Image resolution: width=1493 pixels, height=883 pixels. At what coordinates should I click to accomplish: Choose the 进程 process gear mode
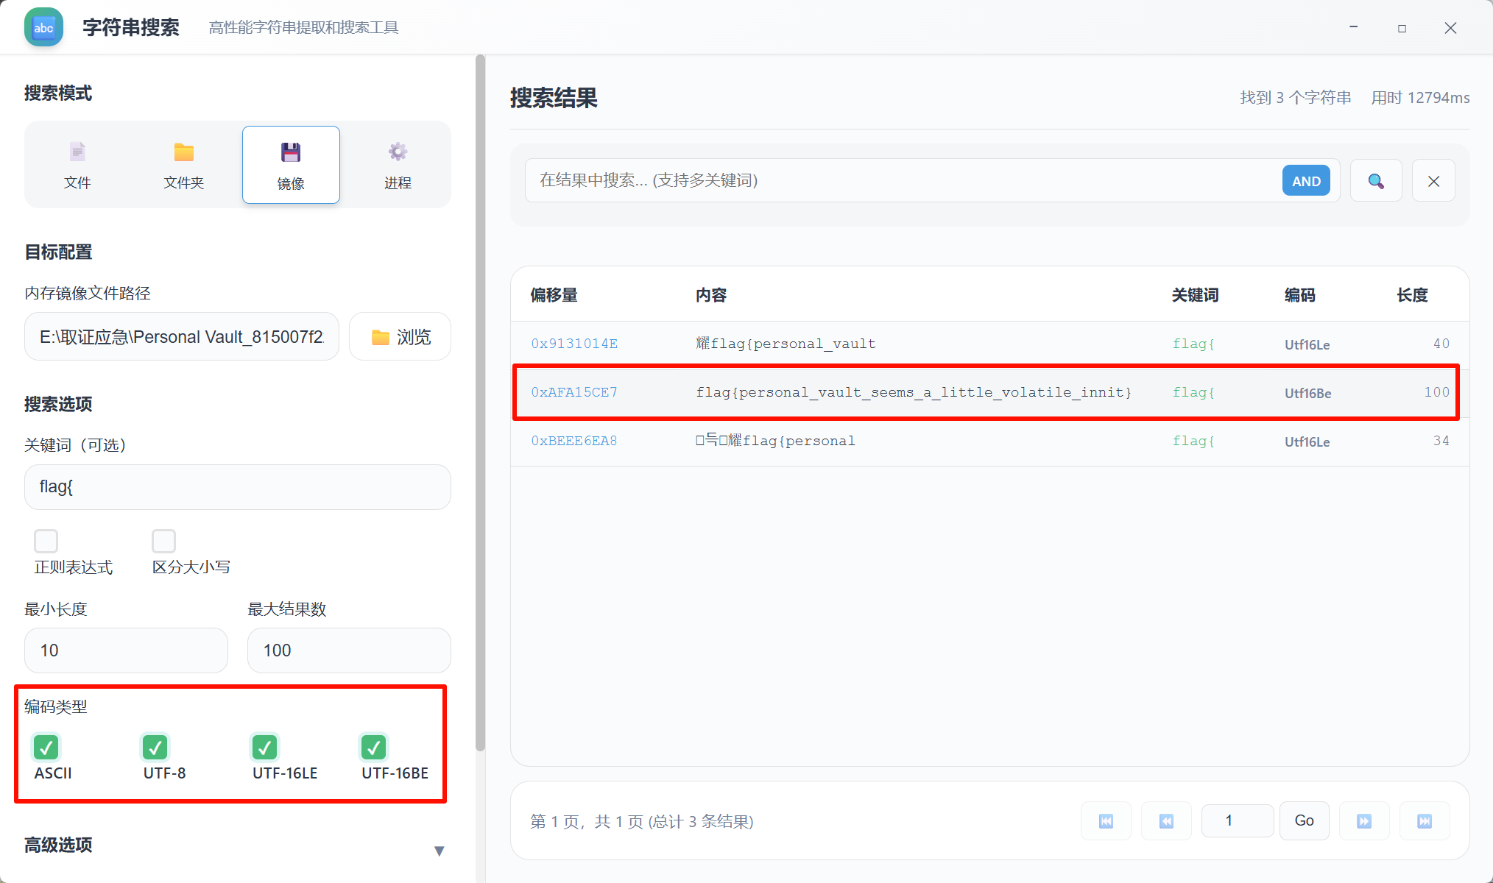pos(398,165)
